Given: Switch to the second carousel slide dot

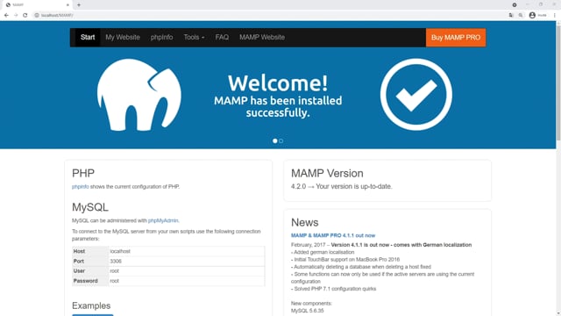Looking at the screenshot, I should (280, 140).
